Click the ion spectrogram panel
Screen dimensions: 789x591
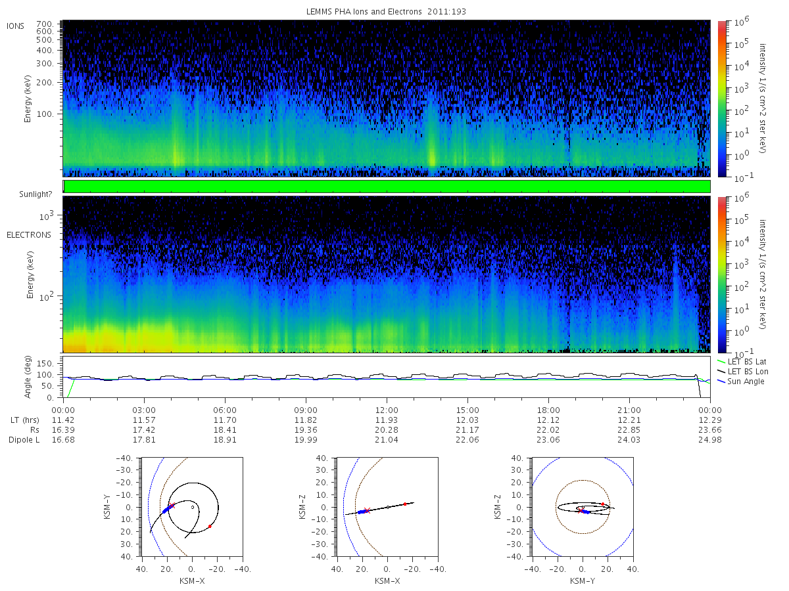[x=387, y=98]
